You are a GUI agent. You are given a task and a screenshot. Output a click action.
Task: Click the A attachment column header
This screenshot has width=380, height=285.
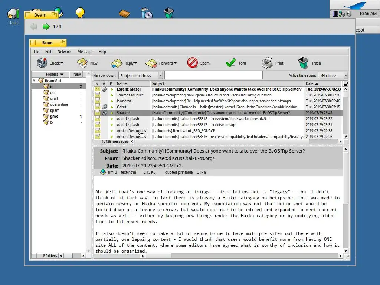pyautogui.click(x=104, y=83)
